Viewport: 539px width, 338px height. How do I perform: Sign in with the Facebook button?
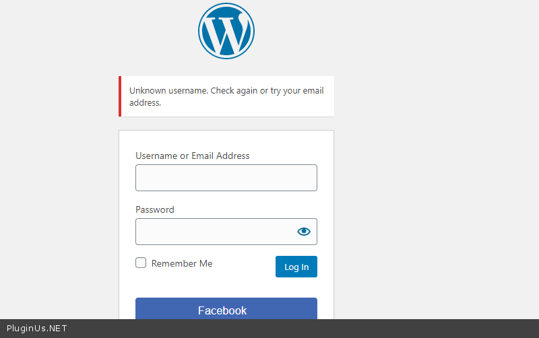226,310
